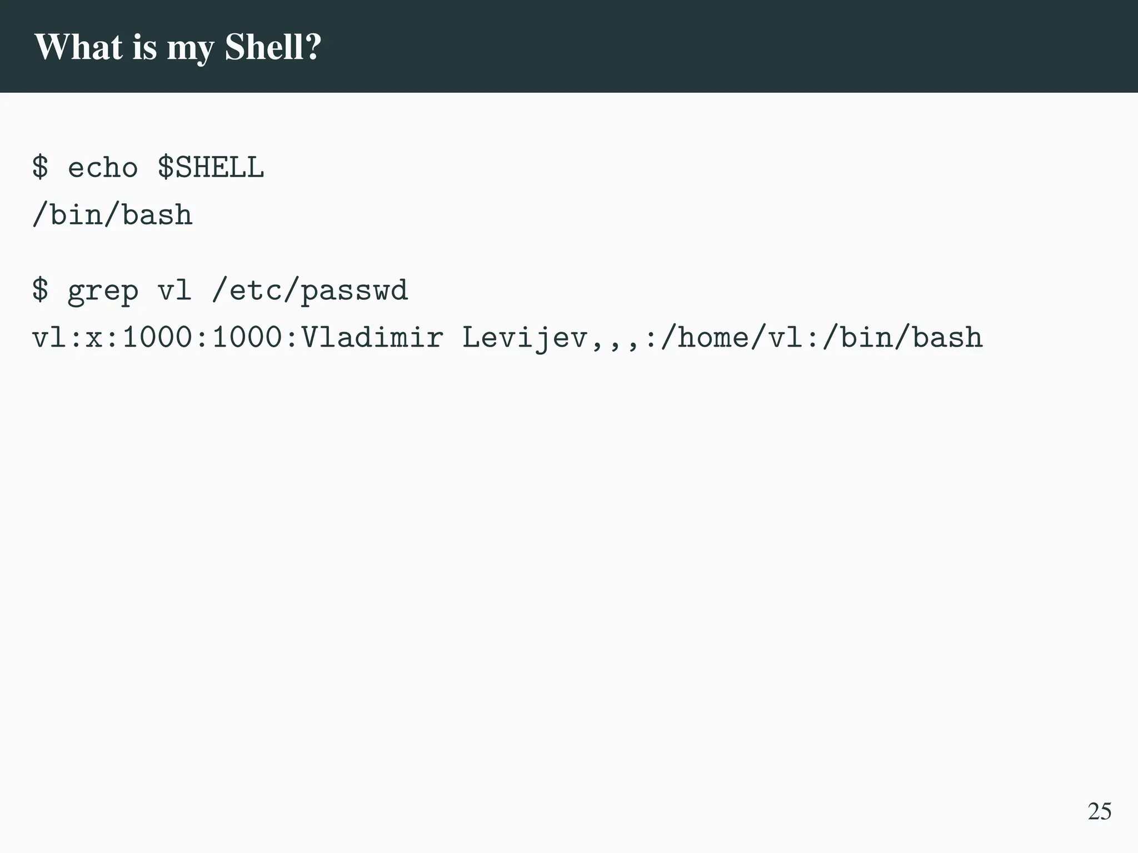This screenshot has width=1138, height=853.
Task: Click the slide number 25
Action: (1099, 811)
